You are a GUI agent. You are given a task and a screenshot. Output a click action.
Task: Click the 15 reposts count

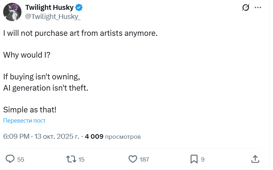[82, 159]
